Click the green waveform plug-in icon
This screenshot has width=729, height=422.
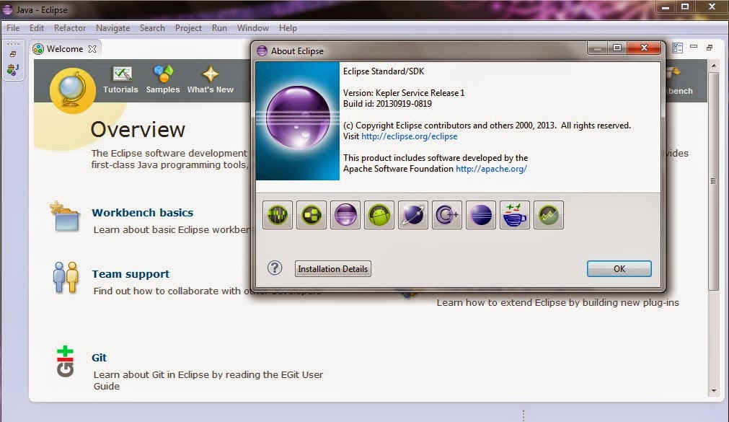pyautogui.click(x=278, y=215)
